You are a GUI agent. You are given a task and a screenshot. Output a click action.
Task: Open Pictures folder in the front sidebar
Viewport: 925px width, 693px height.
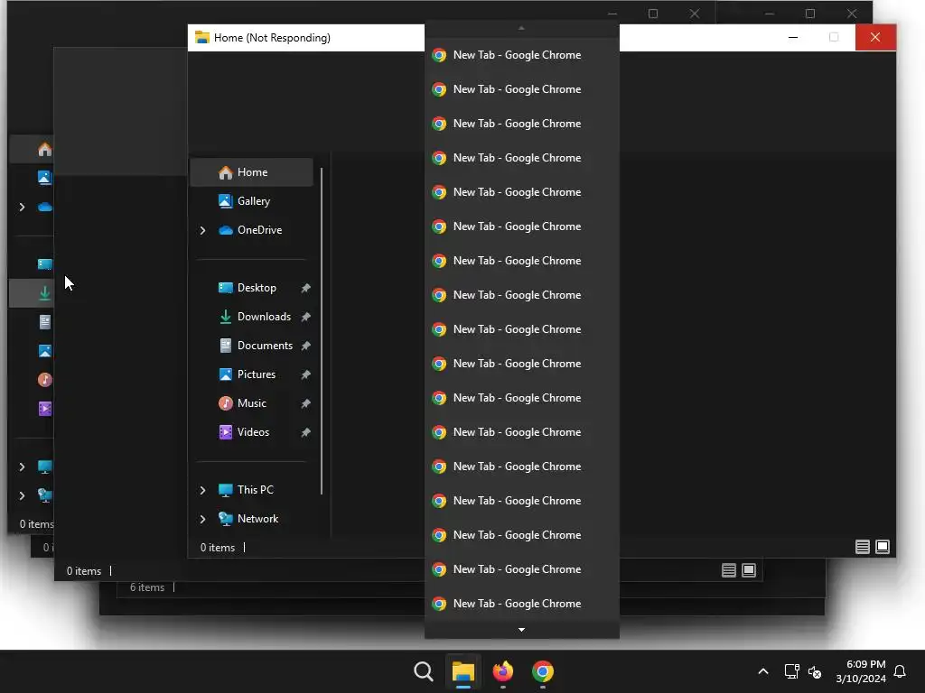coord(251,374)
